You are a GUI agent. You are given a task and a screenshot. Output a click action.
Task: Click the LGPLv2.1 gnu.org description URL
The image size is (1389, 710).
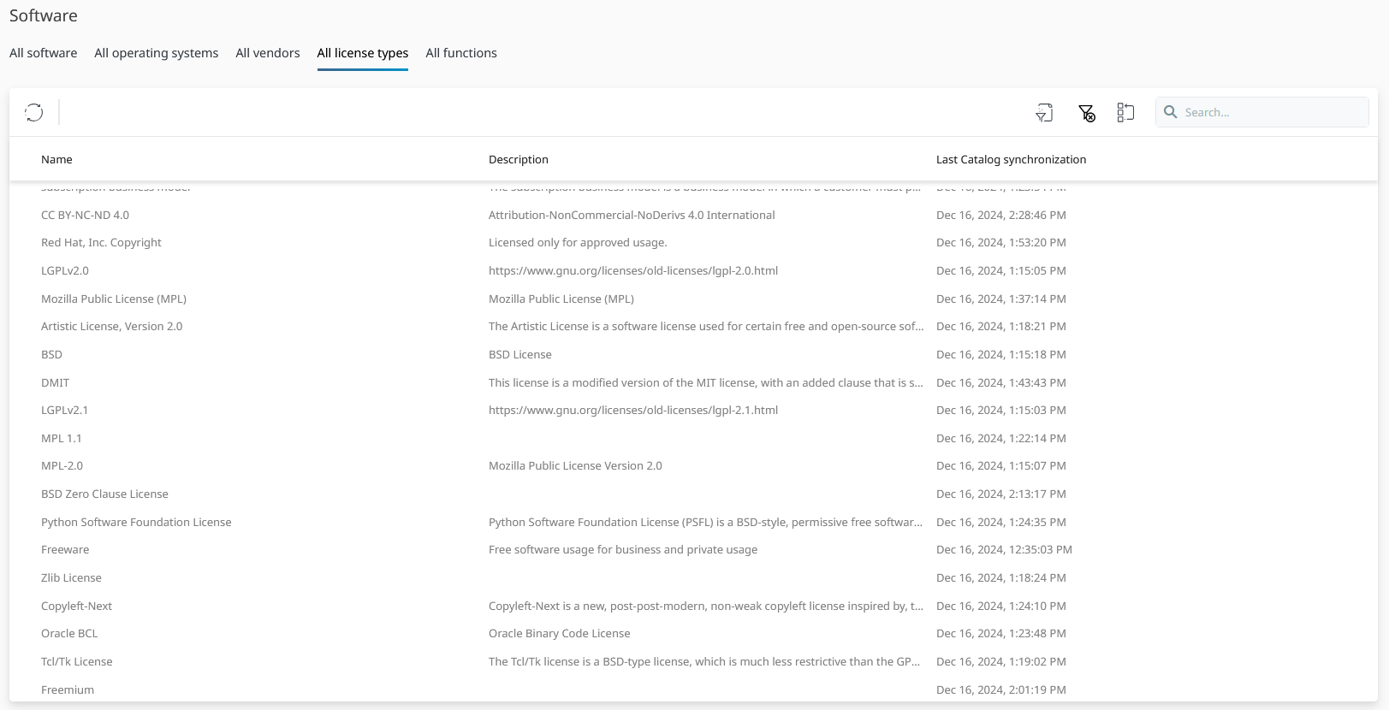[632, 411]
